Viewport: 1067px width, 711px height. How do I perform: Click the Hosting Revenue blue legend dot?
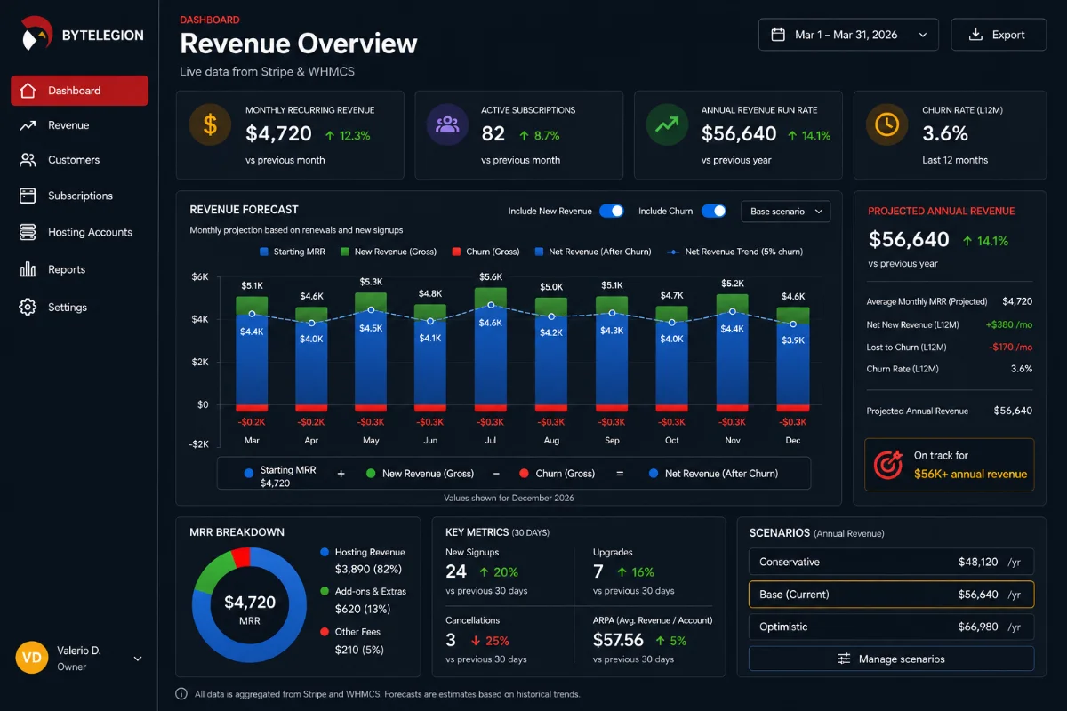coord(325,552)
